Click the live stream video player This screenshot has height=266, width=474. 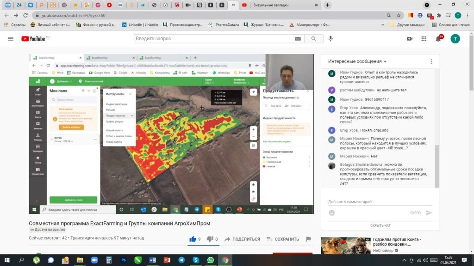[171, 134]
